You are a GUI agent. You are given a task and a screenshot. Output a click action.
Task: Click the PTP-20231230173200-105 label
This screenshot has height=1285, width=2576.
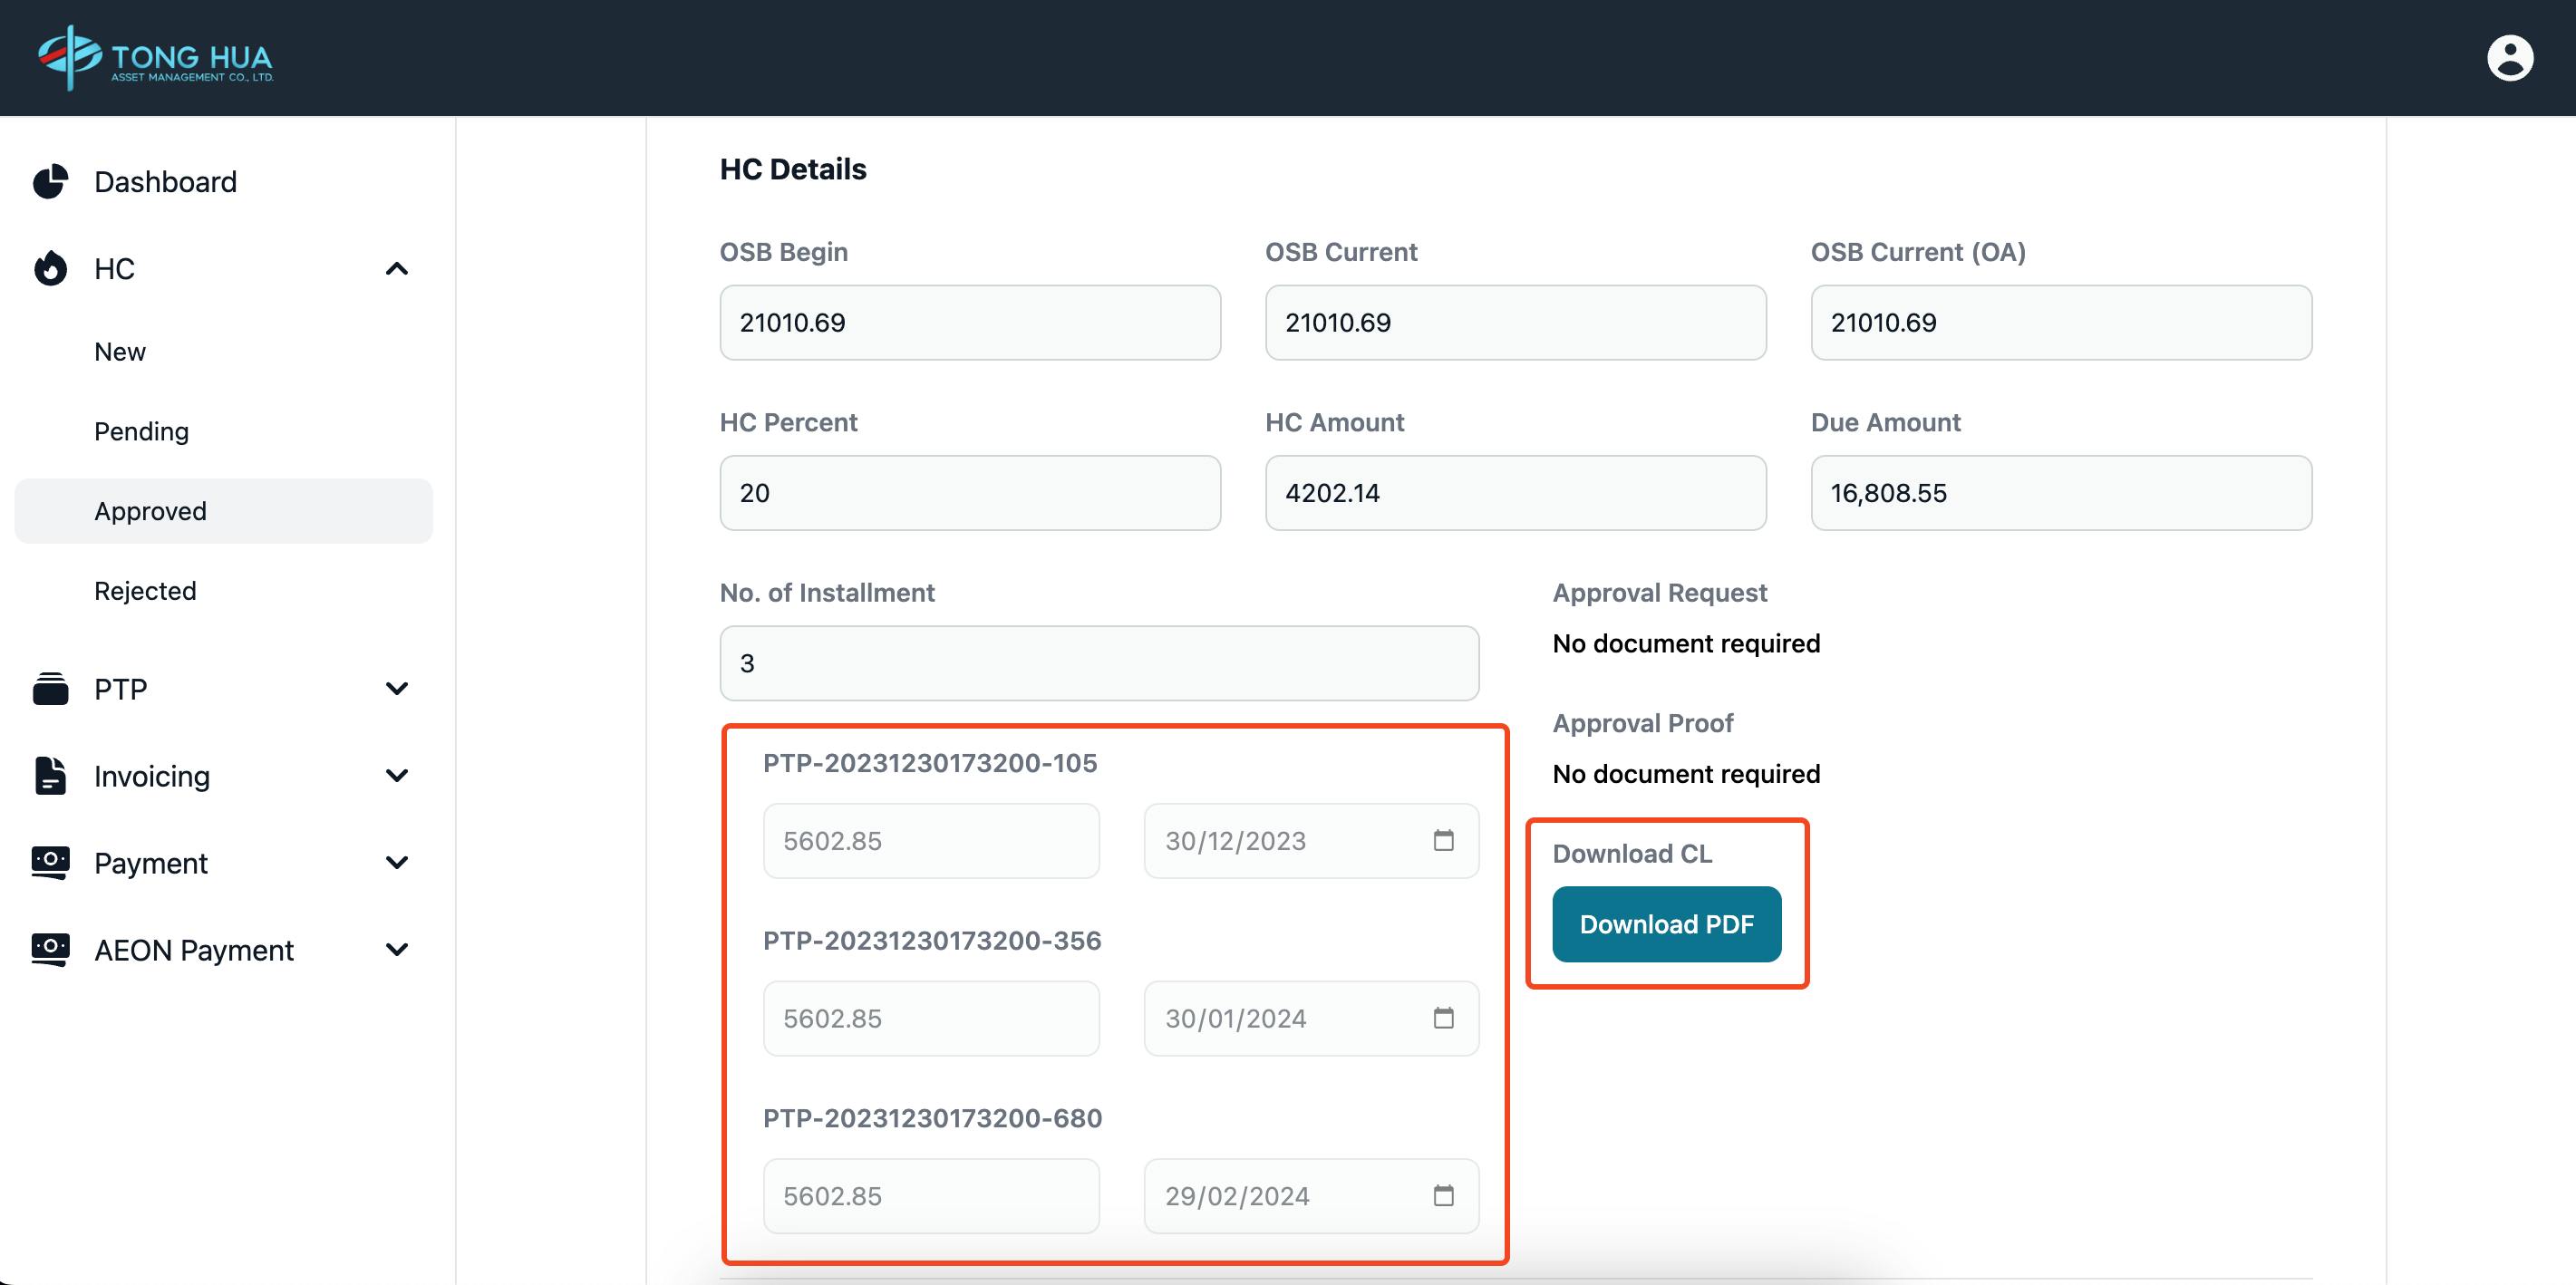click(x=930, y=763)
